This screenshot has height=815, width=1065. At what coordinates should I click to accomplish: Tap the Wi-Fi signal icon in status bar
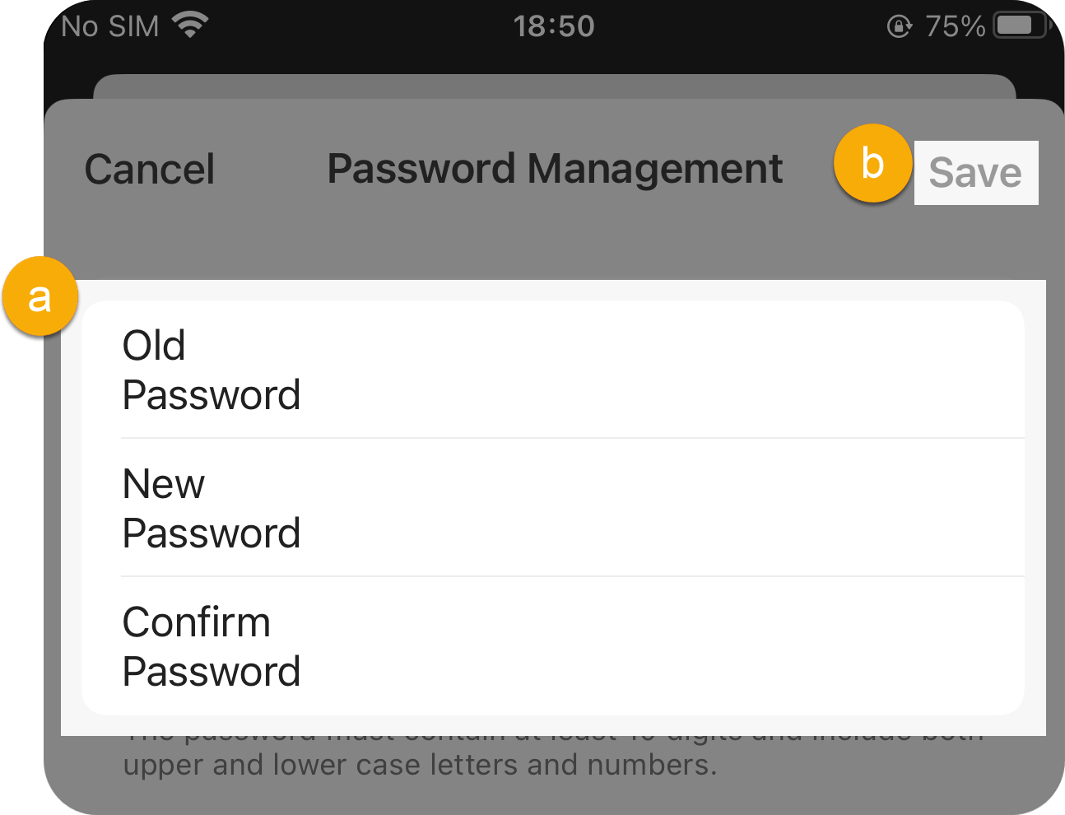pyautogui.click(x=190, y=26)
